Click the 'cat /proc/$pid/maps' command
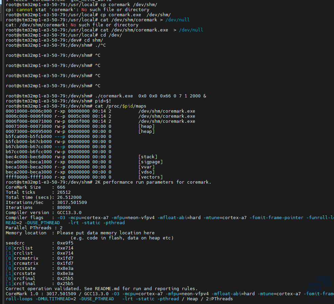The height and width of the screenshot is (304, 334). [125, 106]
